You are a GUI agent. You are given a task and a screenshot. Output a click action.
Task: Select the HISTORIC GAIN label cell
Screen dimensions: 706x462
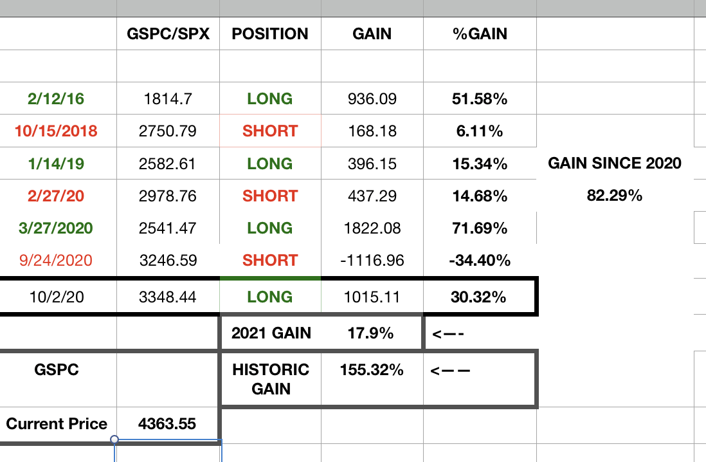pos(271,379)
